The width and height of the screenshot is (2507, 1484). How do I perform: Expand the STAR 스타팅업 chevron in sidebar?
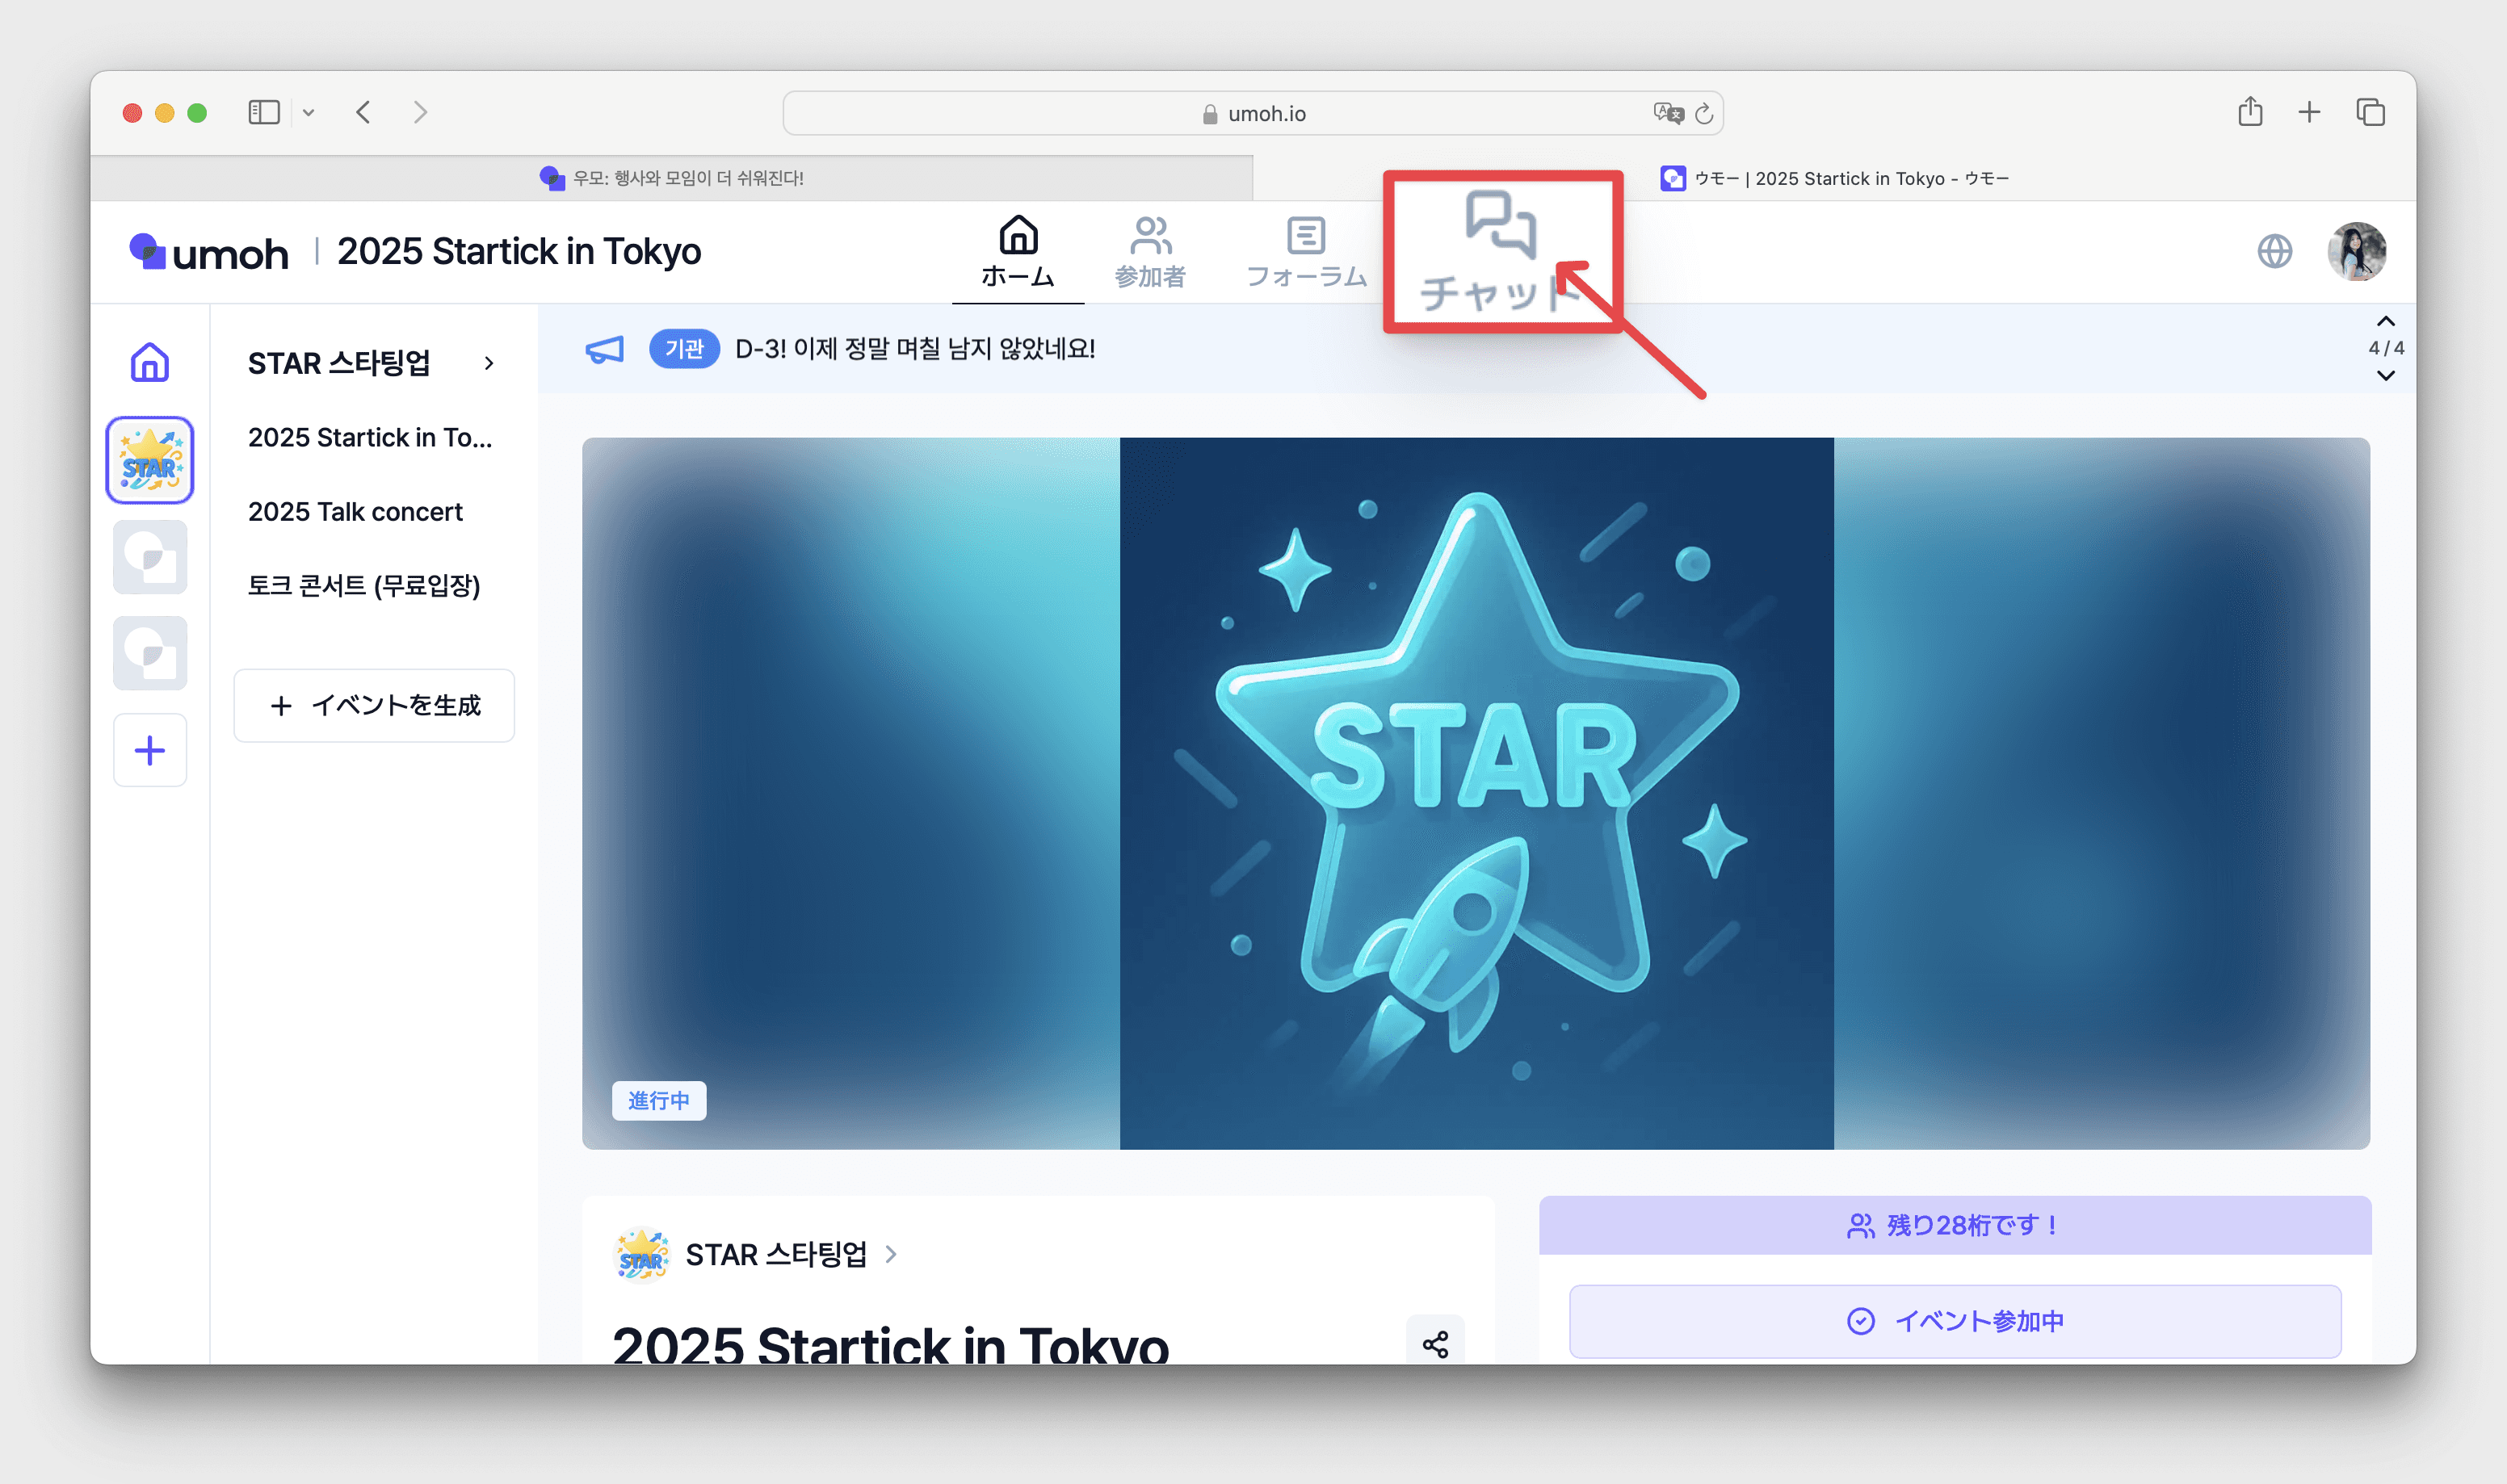(x=489, y=363)
